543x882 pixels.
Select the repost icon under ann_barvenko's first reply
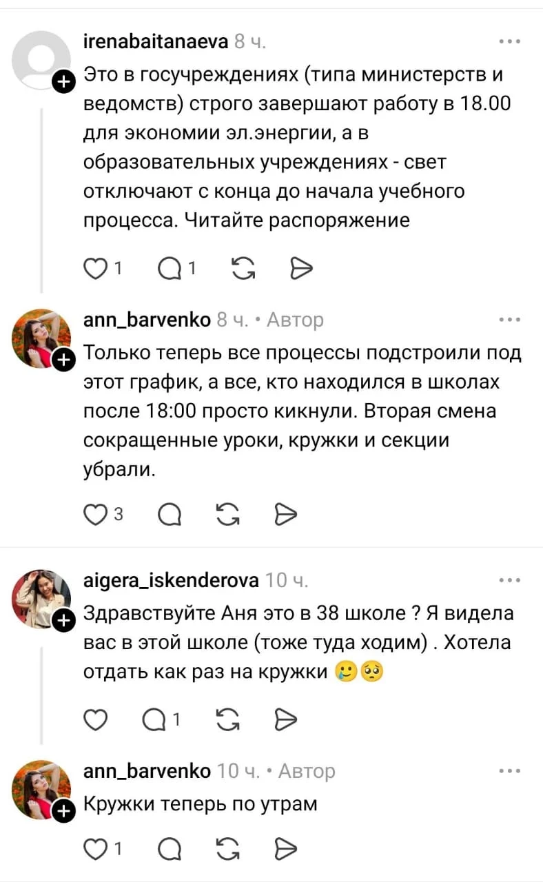[x=227, y=513]
